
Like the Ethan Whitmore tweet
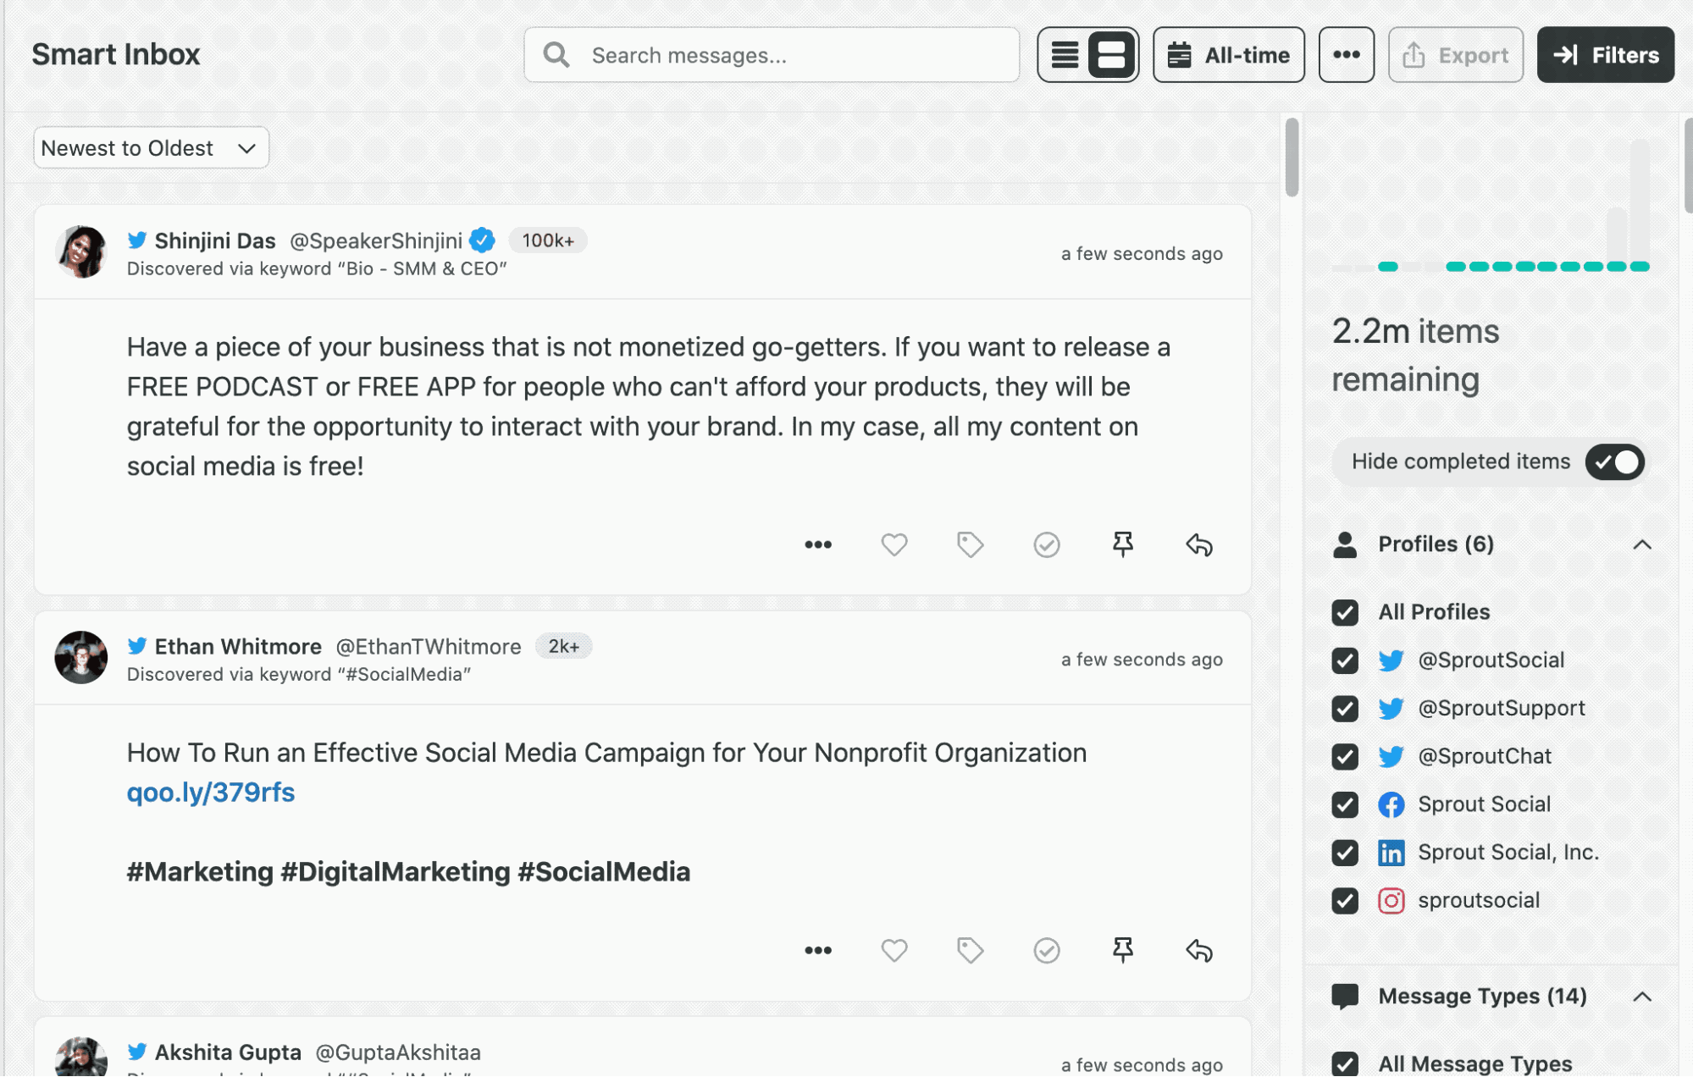[894, 950]
